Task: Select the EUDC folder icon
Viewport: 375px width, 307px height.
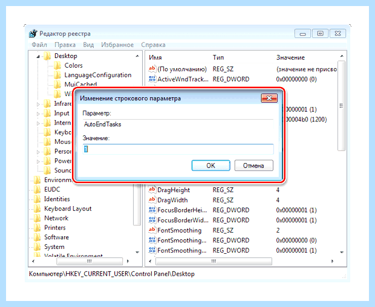Action: (x=37, y=189)
